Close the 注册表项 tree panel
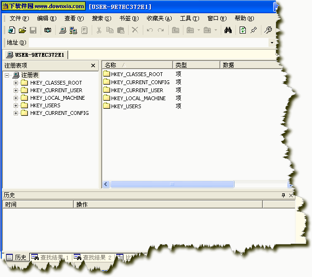Viewport: 312px width, 277px height. coord(93,66)
